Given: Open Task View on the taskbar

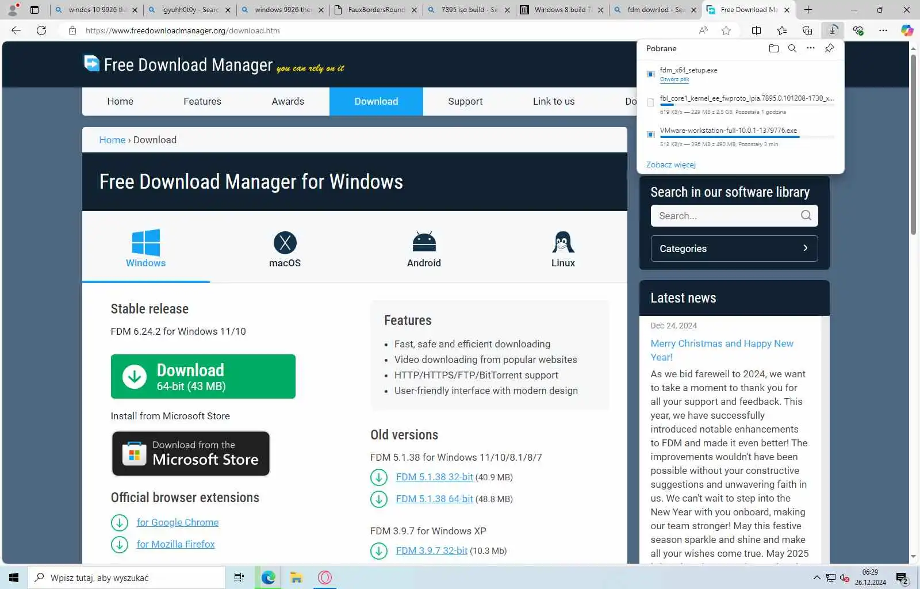Looking at the screenshot, I should (x=239, y=577).
